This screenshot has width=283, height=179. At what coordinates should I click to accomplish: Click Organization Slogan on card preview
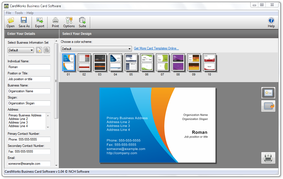point(195,119)
